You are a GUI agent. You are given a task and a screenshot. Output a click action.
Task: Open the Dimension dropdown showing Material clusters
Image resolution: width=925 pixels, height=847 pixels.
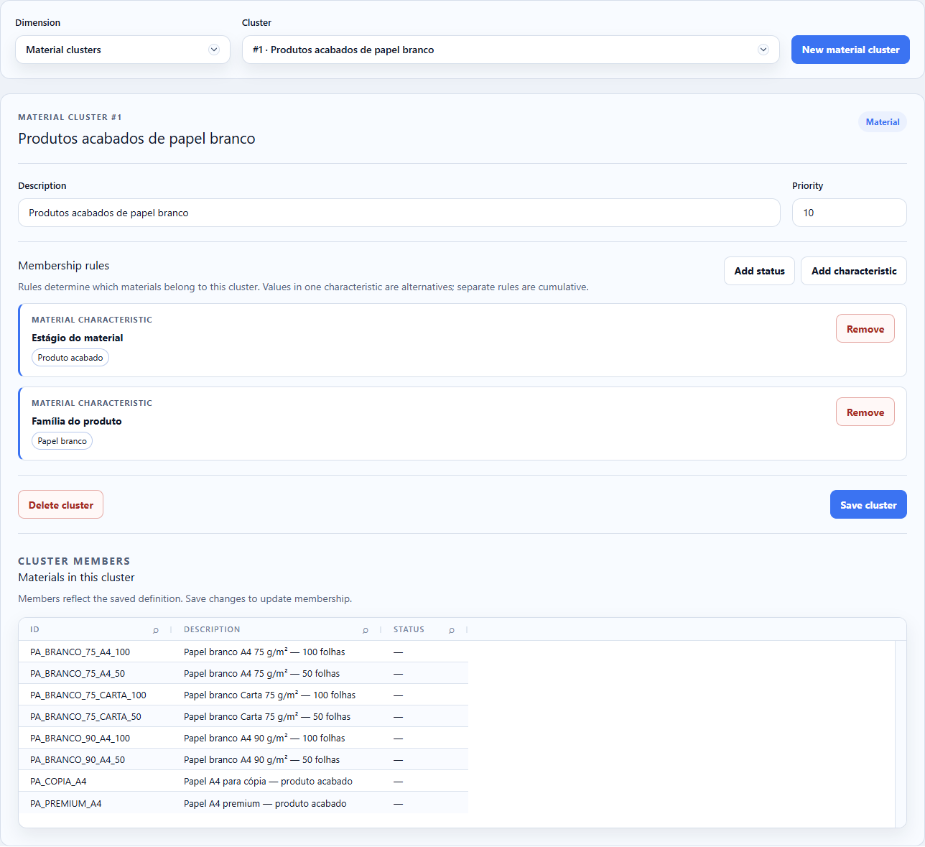pyautogui.click(x=123, y=50)
